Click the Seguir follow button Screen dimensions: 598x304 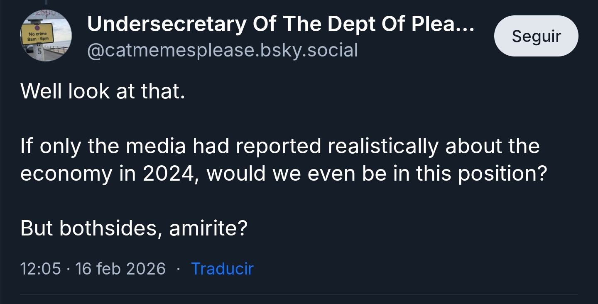[x=536, y=36]
